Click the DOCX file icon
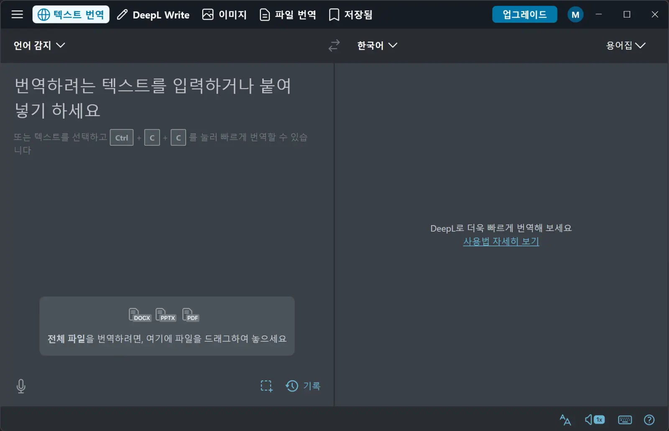The height and width of the screenshot is (431, 669). pyautogui.click(x=140, y=315)
